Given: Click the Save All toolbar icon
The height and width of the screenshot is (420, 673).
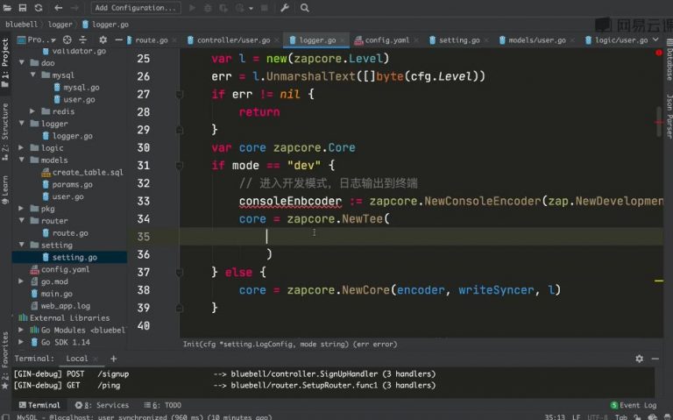Looking at the screenshot, I should tap(22, 8).
